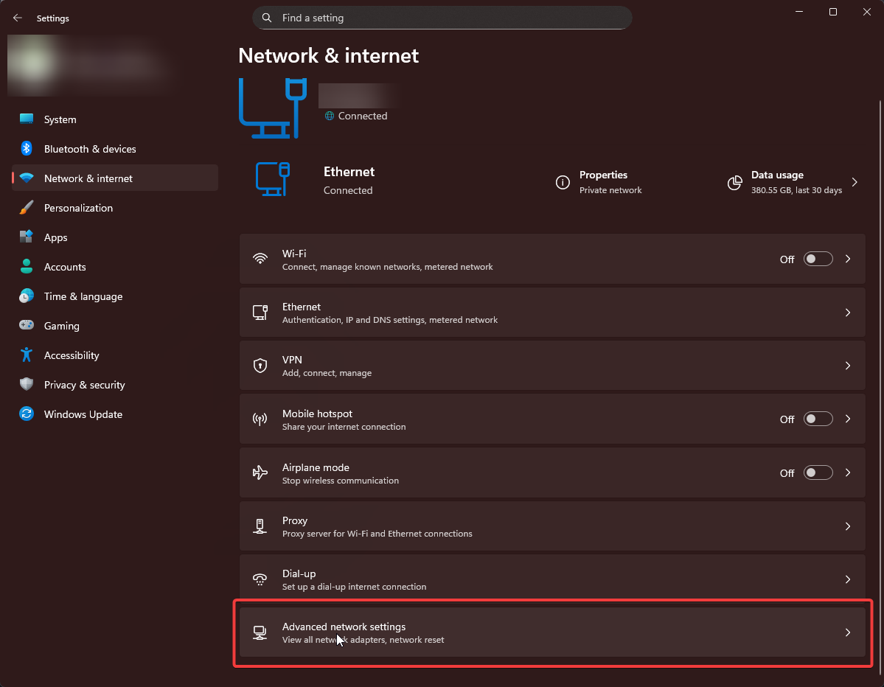Viewport: 884px width, 687px height.
Task: Select the Airplane mode icon
Action: click(260, 472)
